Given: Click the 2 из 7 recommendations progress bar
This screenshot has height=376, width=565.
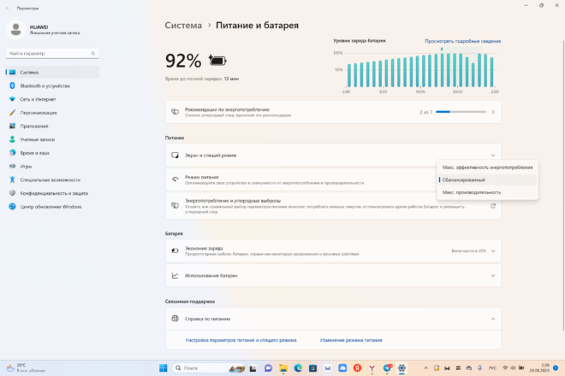Looking at the screenshot, I should click(x=461, y=112).
